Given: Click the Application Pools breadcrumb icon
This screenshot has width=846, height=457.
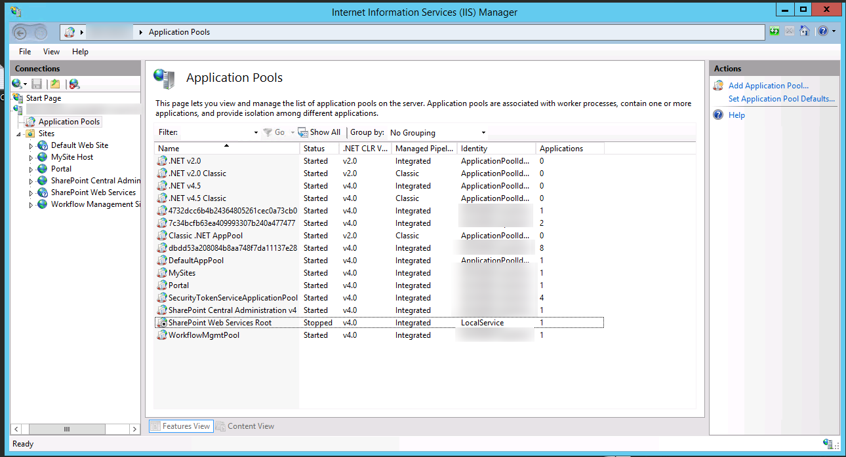Looking at the screenshot, I should coord(70,31).
